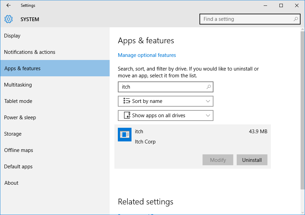The width and height of the screenshot is (305, 215).
Task: Click the greyed-out Modify button
Action: click(218, 160)
